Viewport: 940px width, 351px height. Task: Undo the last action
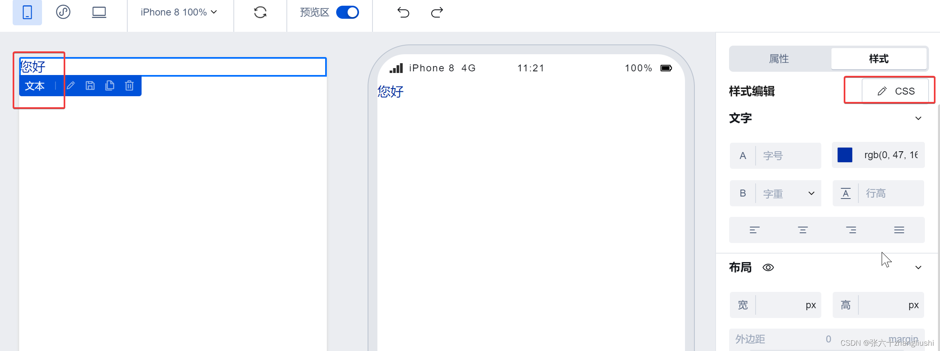(403, 12)
